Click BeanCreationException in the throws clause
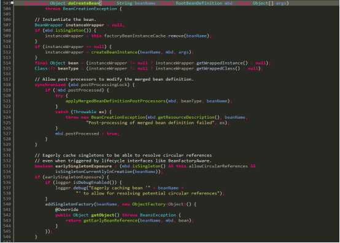 point(90,9)
